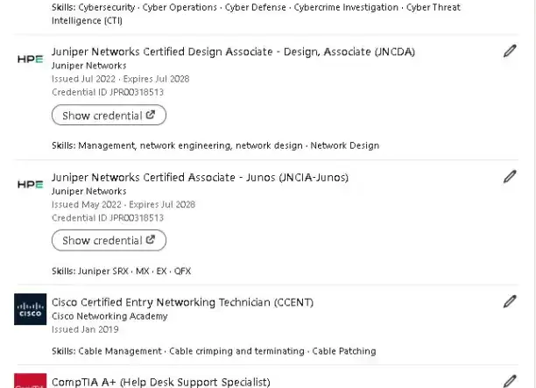Image resolution: width=536 pixels, height=388 pixels.
Task: Open the Cisco logo next to CCENT
Action: (31, 309)
